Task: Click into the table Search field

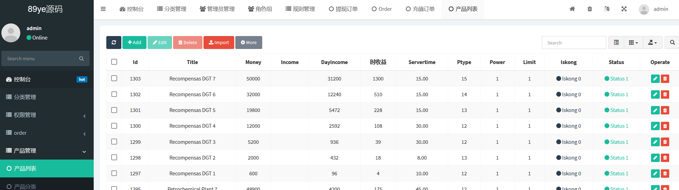Action: tap(574, 43)
